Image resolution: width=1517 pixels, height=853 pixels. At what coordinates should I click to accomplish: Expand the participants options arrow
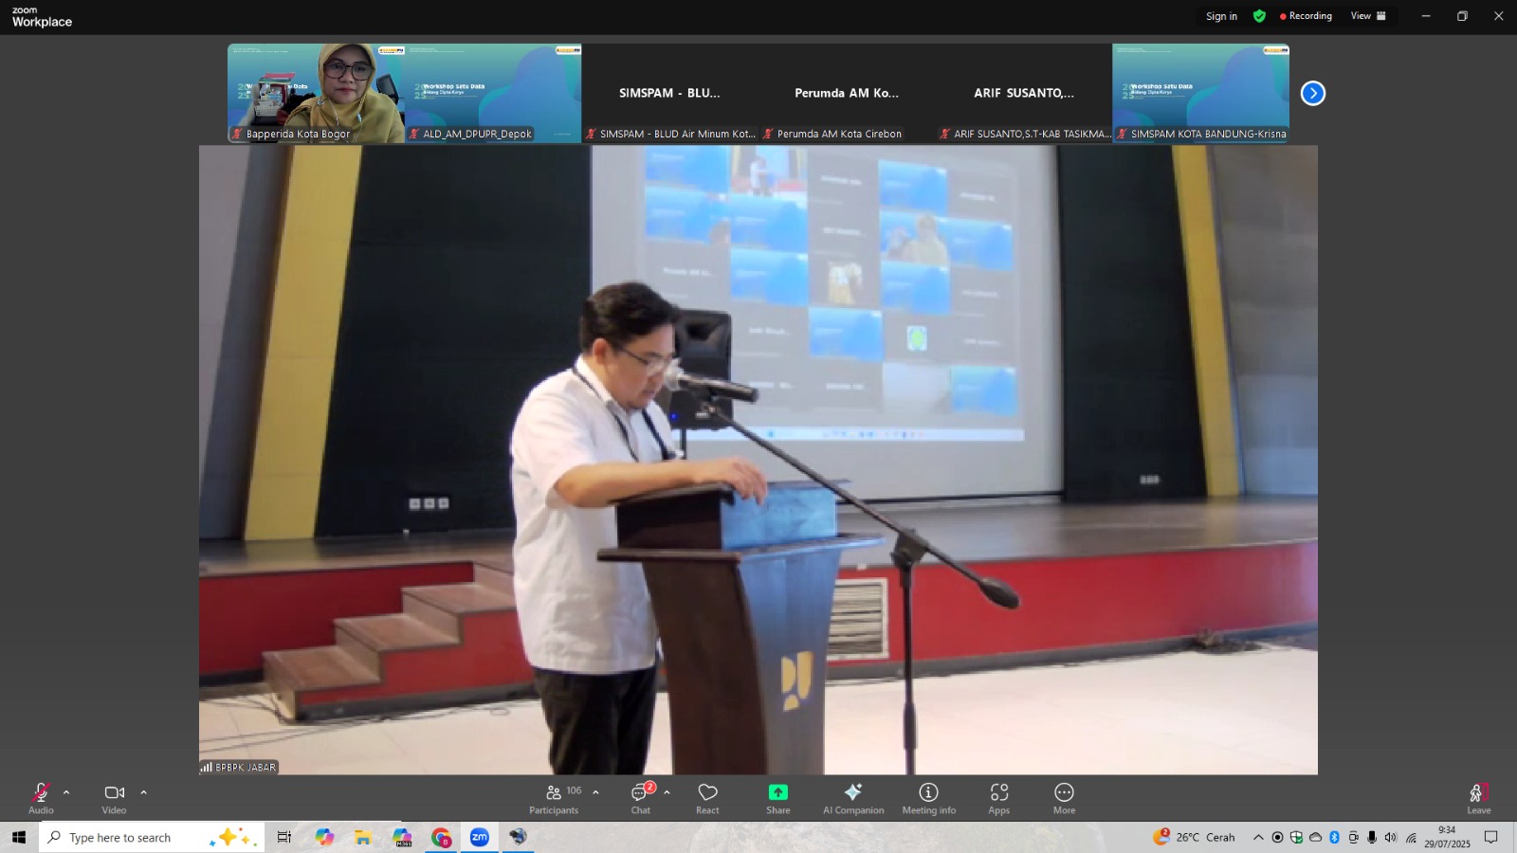[595, 792]
